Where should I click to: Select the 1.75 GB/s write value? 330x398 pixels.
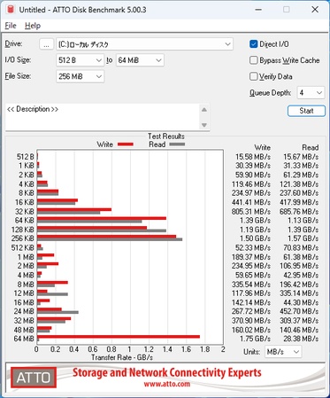pyautogui.click(x=255, y=339)
